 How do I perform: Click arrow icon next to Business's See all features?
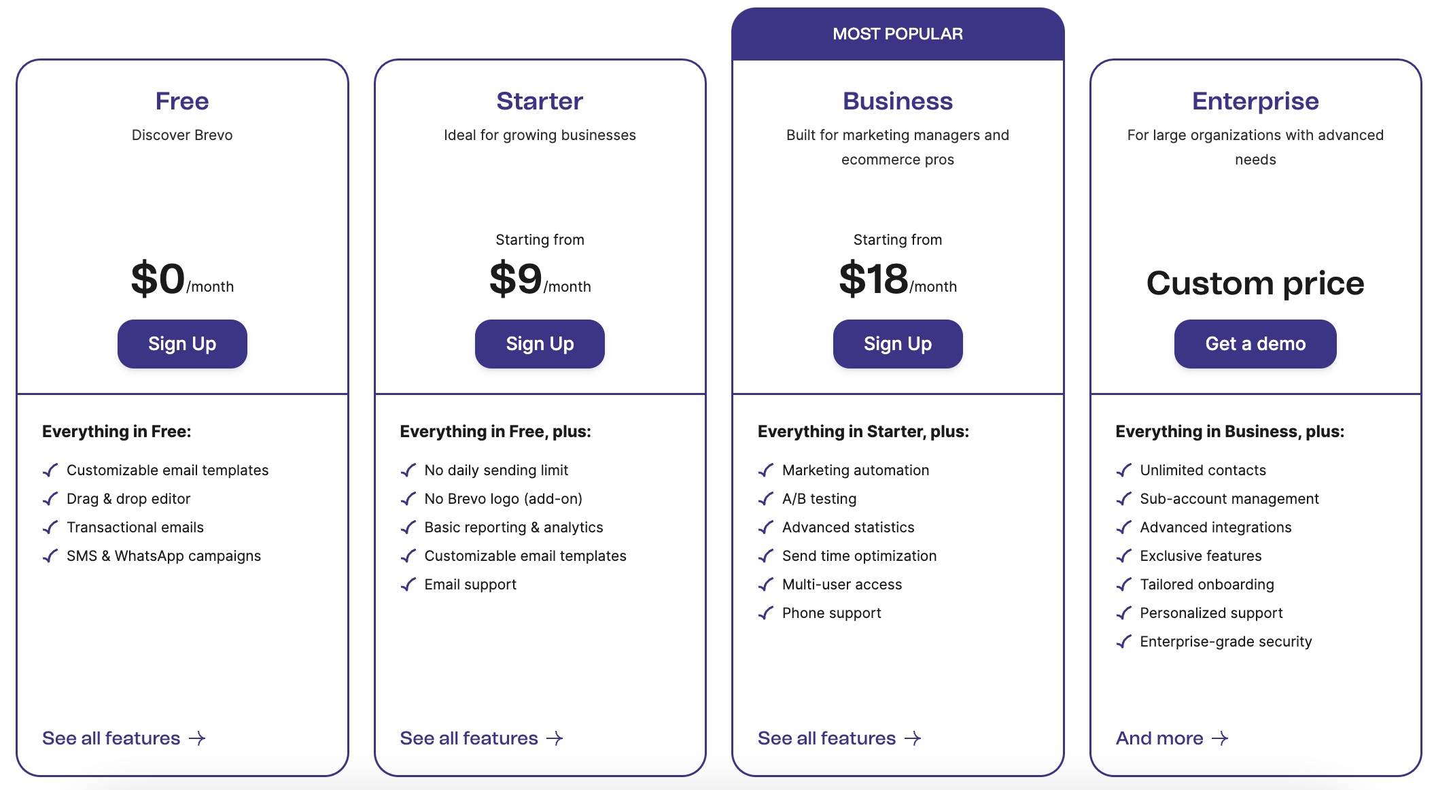[913, 738]
